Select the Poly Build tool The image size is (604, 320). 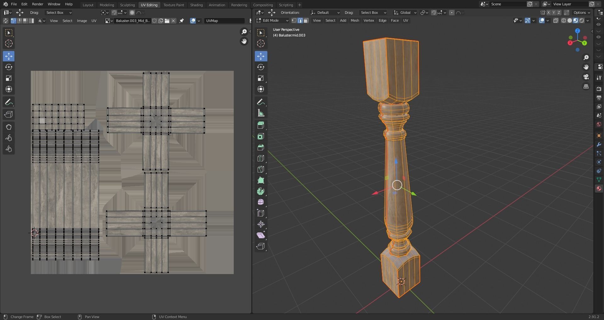261,180
